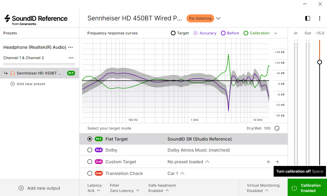The width and height of the screenshot is (327, 196).
Task: Toggle the Before curve visibility
Action: click(230, 33)
